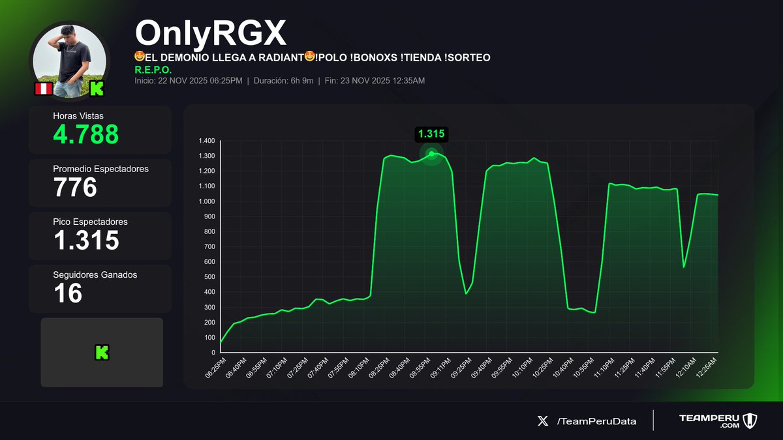Click the Kick logo in gray card
Image resolution: width=783 pixels, height=440 pixels.
tap(102, 353)
